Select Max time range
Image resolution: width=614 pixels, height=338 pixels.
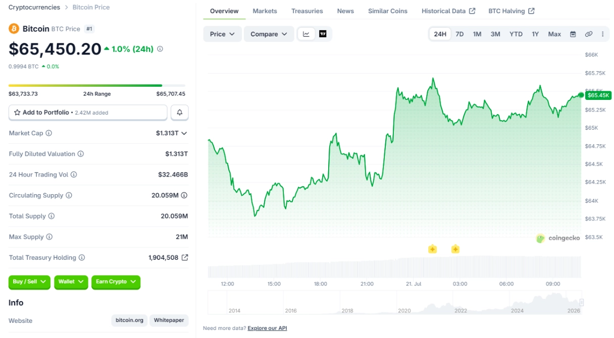[554, 34]
